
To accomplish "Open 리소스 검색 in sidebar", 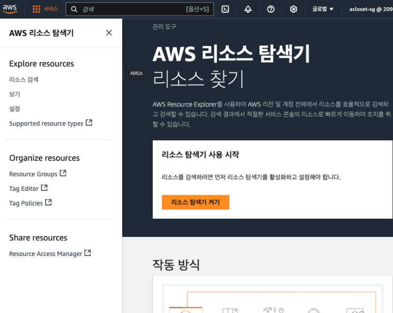I will pos(24,79).
